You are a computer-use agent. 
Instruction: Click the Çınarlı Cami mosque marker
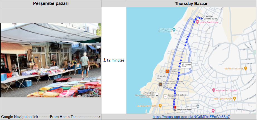198,106
